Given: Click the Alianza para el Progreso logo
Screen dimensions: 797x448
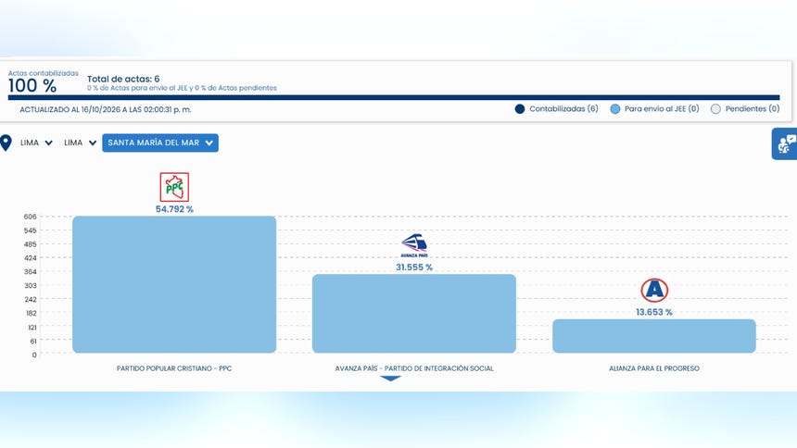Looking at the screenshot, I should [654, 291].
